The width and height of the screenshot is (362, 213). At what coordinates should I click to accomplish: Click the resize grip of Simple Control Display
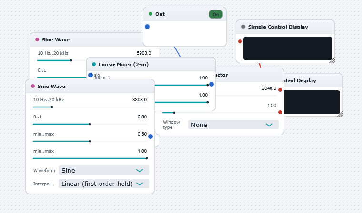point(332,60)
